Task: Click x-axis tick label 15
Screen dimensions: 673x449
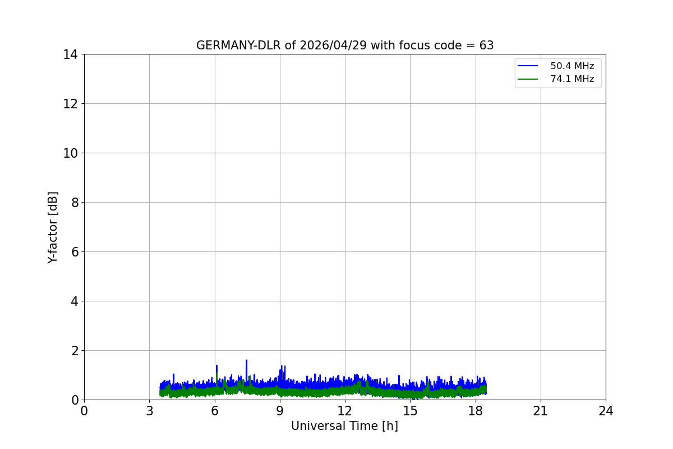Action: tap(410, 411)
